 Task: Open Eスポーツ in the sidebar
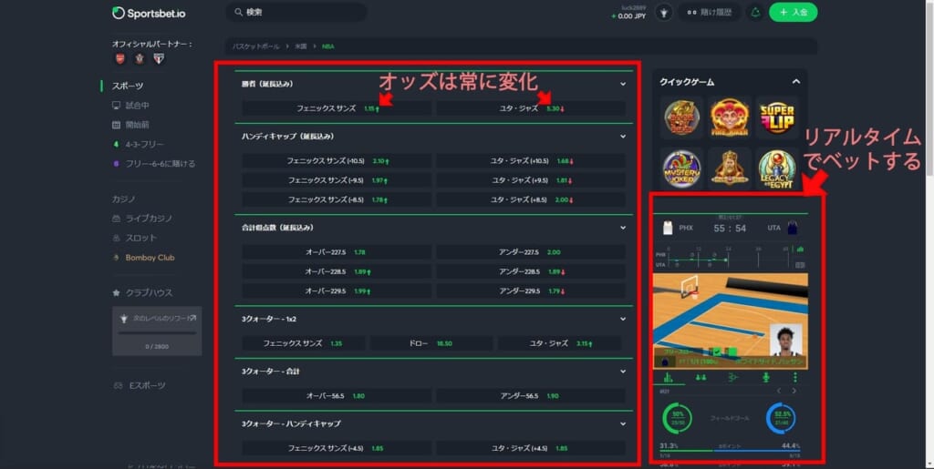140,386
